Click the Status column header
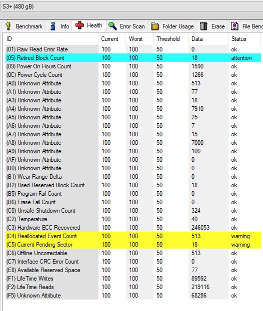The width and height of the screenshot is (263, 311). tap(244, 39)
